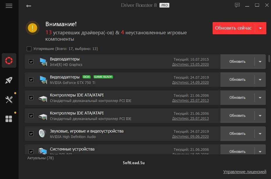This screenshot has height=179, width=271.
Task: Open the Scan section in sidebar
Action: 9,60
